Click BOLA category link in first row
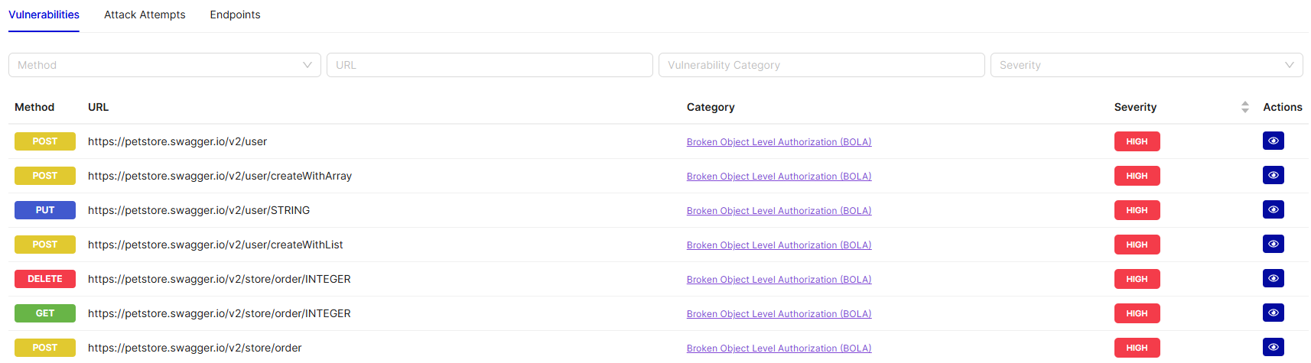This screenshot has width=1311, height=363. coord(779,142)
